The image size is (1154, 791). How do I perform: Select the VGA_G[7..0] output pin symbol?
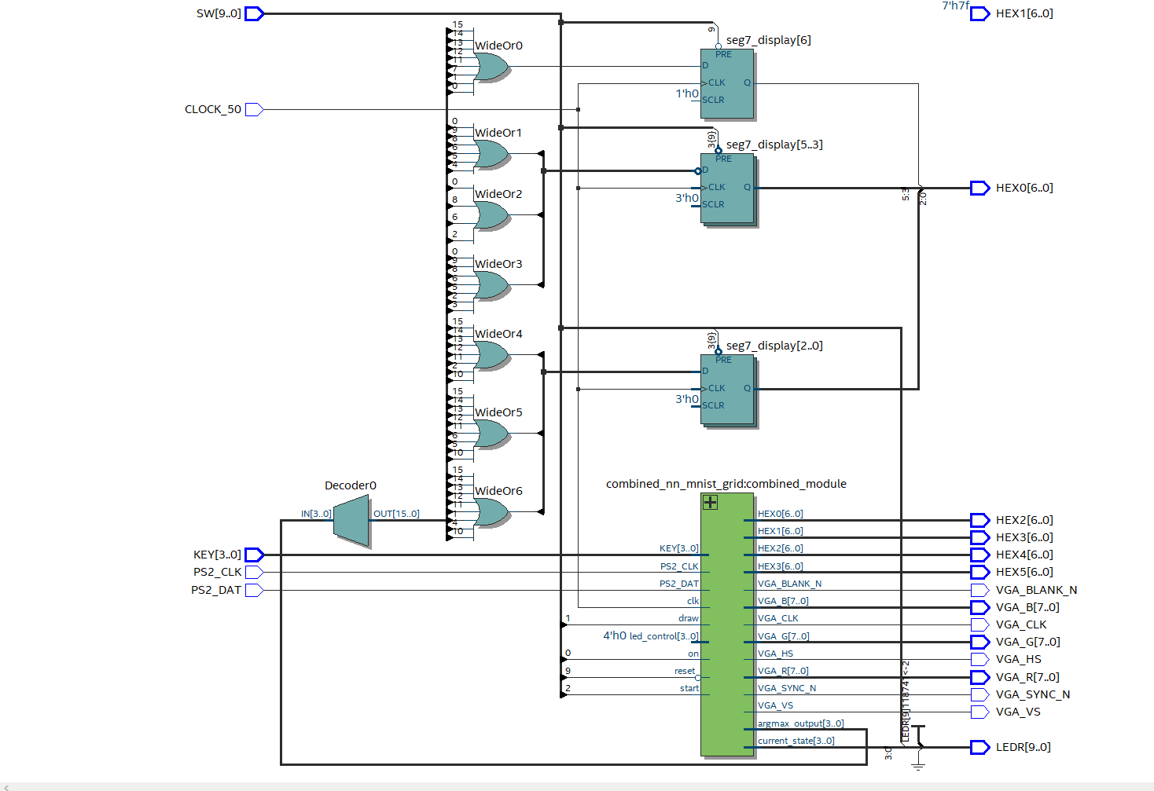pos(979,642)
